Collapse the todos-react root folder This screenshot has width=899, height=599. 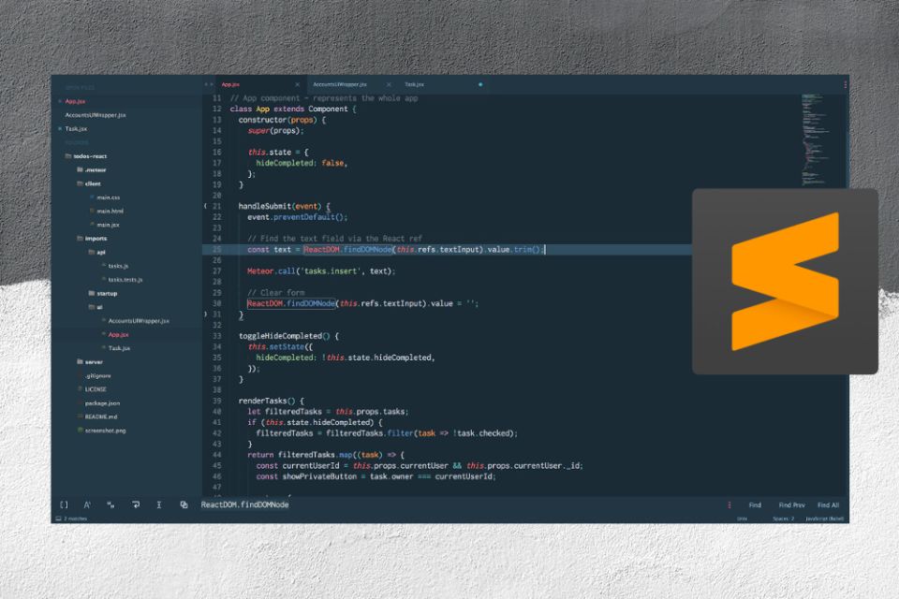[86, 156]
